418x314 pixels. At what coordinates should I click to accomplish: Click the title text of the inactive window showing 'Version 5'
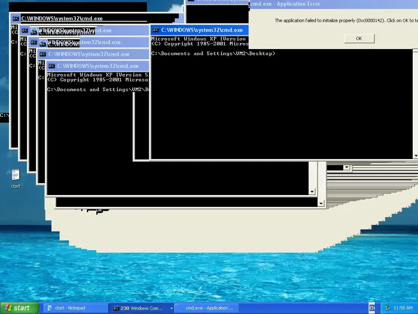98,66
